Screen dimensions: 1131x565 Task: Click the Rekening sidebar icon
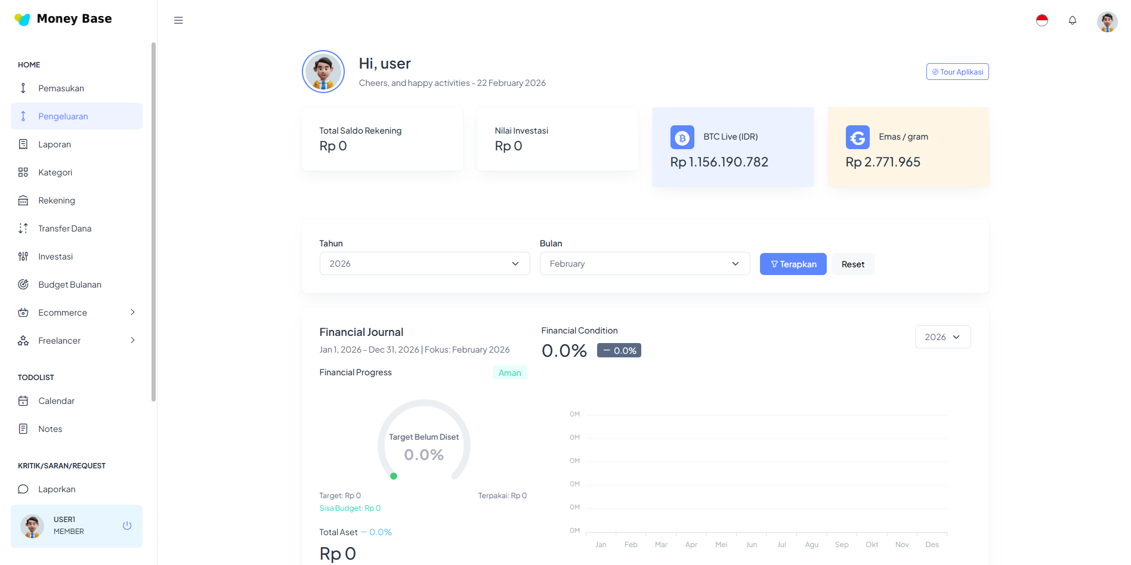point(23,200)
